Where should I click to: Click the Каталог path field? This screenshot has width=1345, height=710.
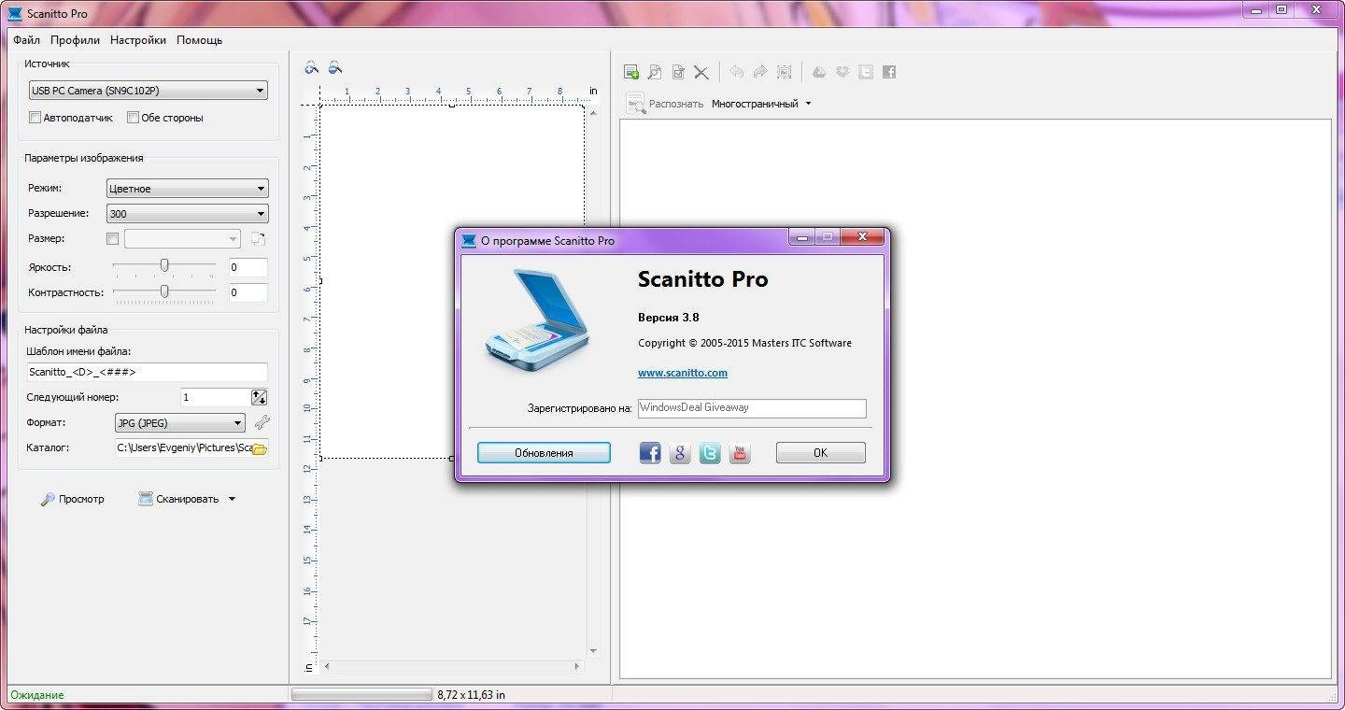[183, 447]
